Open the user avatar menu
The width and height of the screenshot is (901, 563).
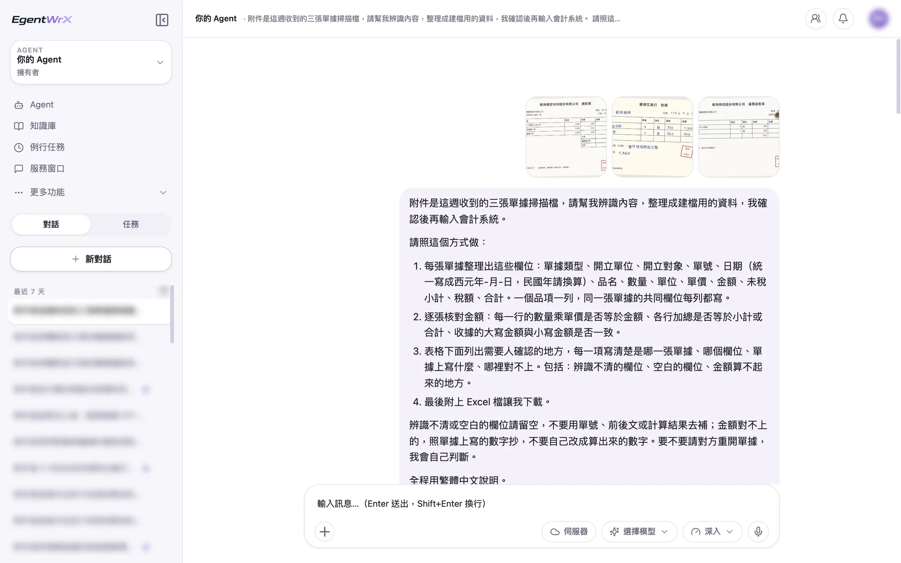tap(878, 19)
